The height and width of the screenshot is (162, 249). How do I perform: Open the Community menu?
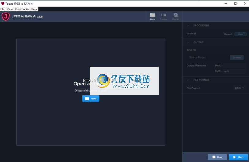point(22,9)
